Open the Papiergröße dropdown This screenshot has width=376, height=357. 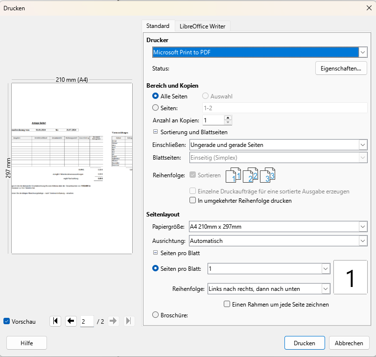[278, 226]
